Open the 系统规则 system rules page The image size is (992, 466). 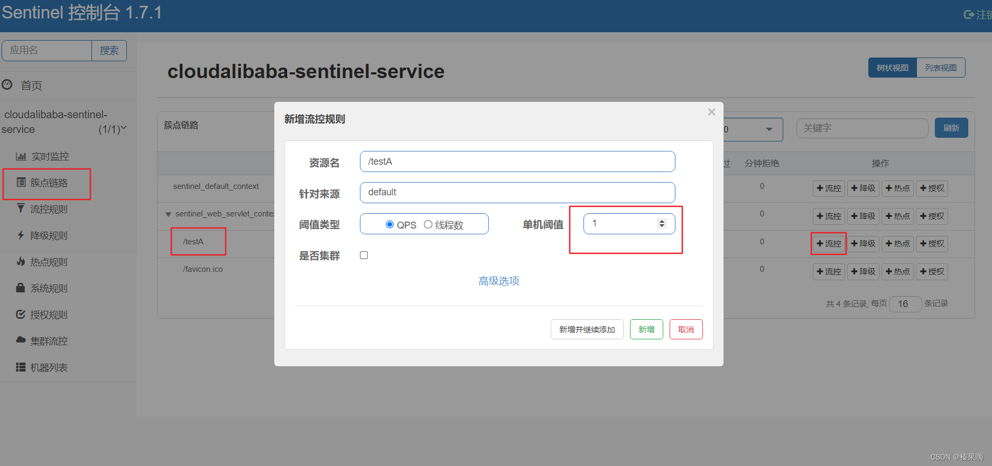coord(49,288)
